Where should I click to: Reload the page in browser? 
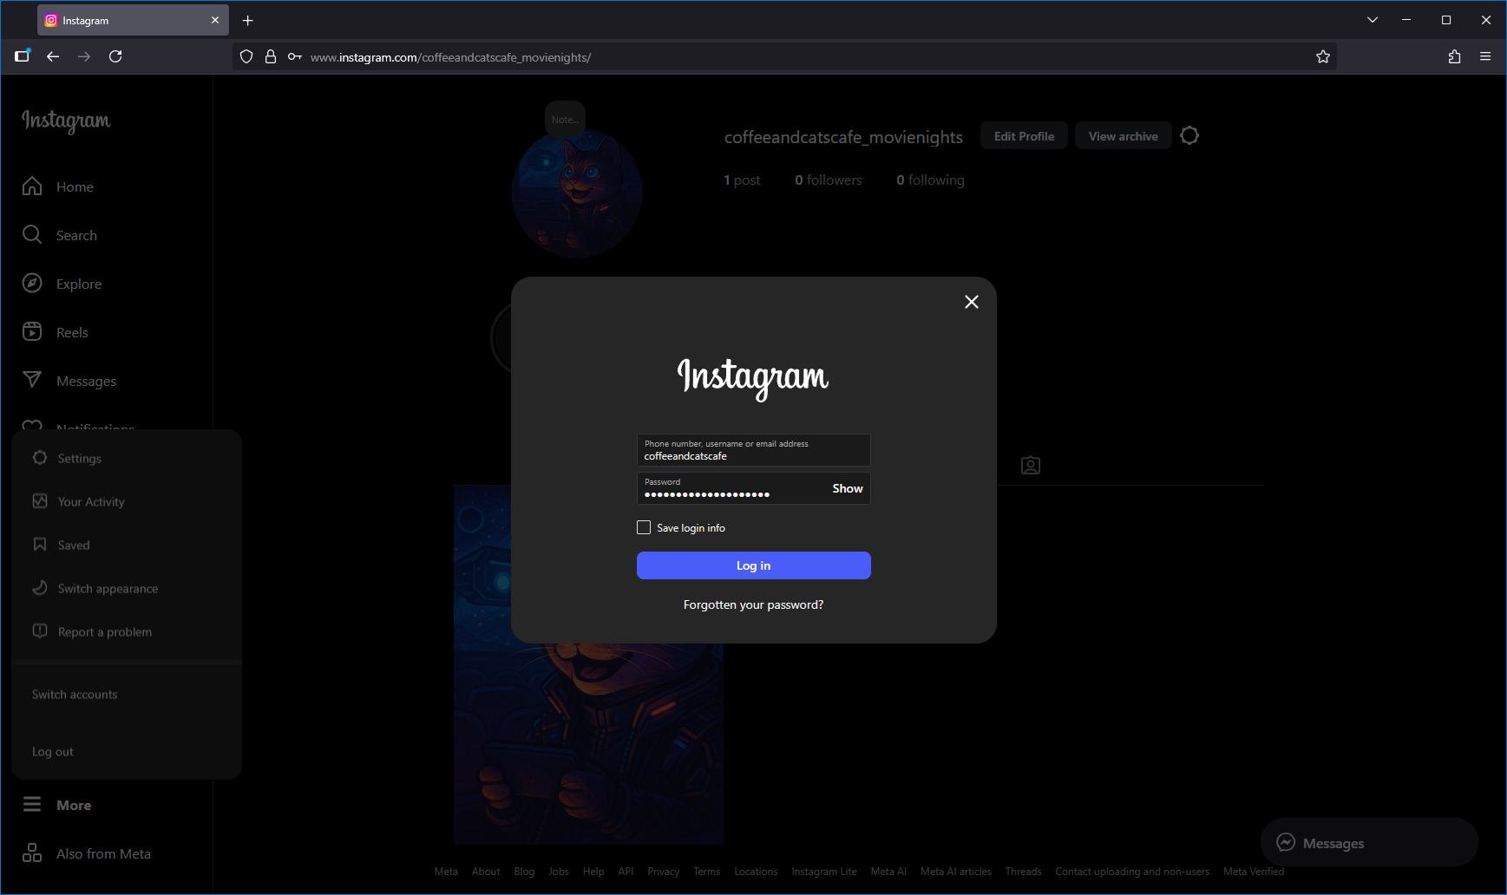point(115,56)
